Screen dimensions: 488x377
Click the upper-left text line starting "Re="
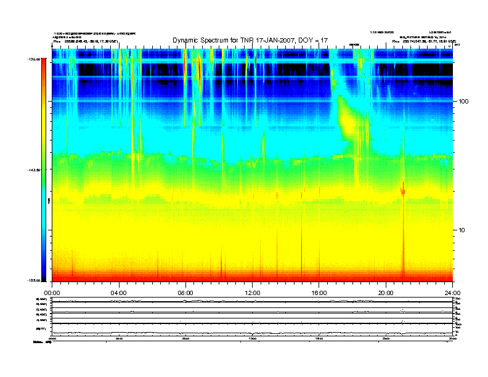tap(86, 41)
